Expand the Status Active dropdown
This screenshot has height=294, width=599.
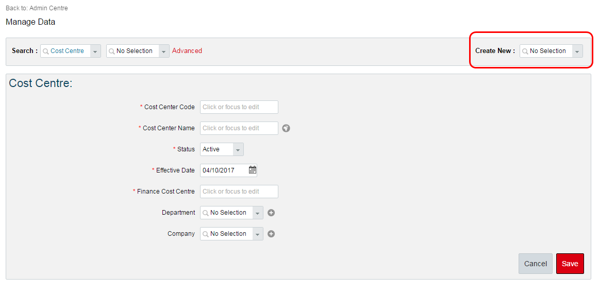point(238,149)
